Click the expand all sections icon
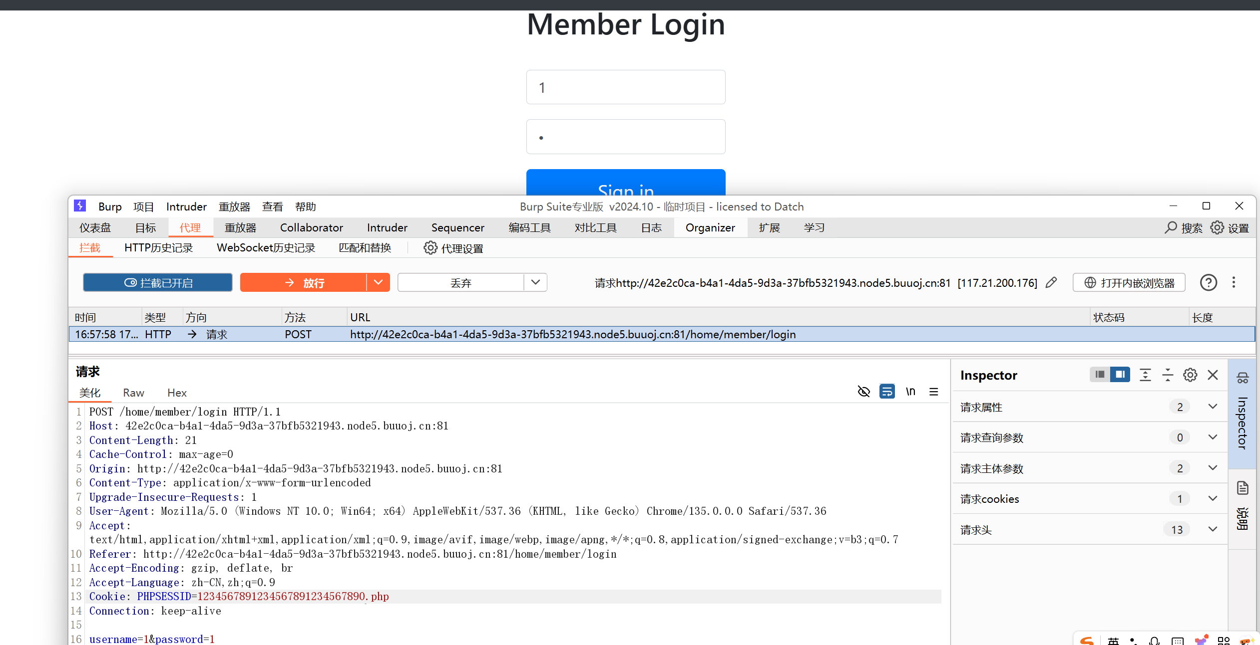 click(1145, 375)
